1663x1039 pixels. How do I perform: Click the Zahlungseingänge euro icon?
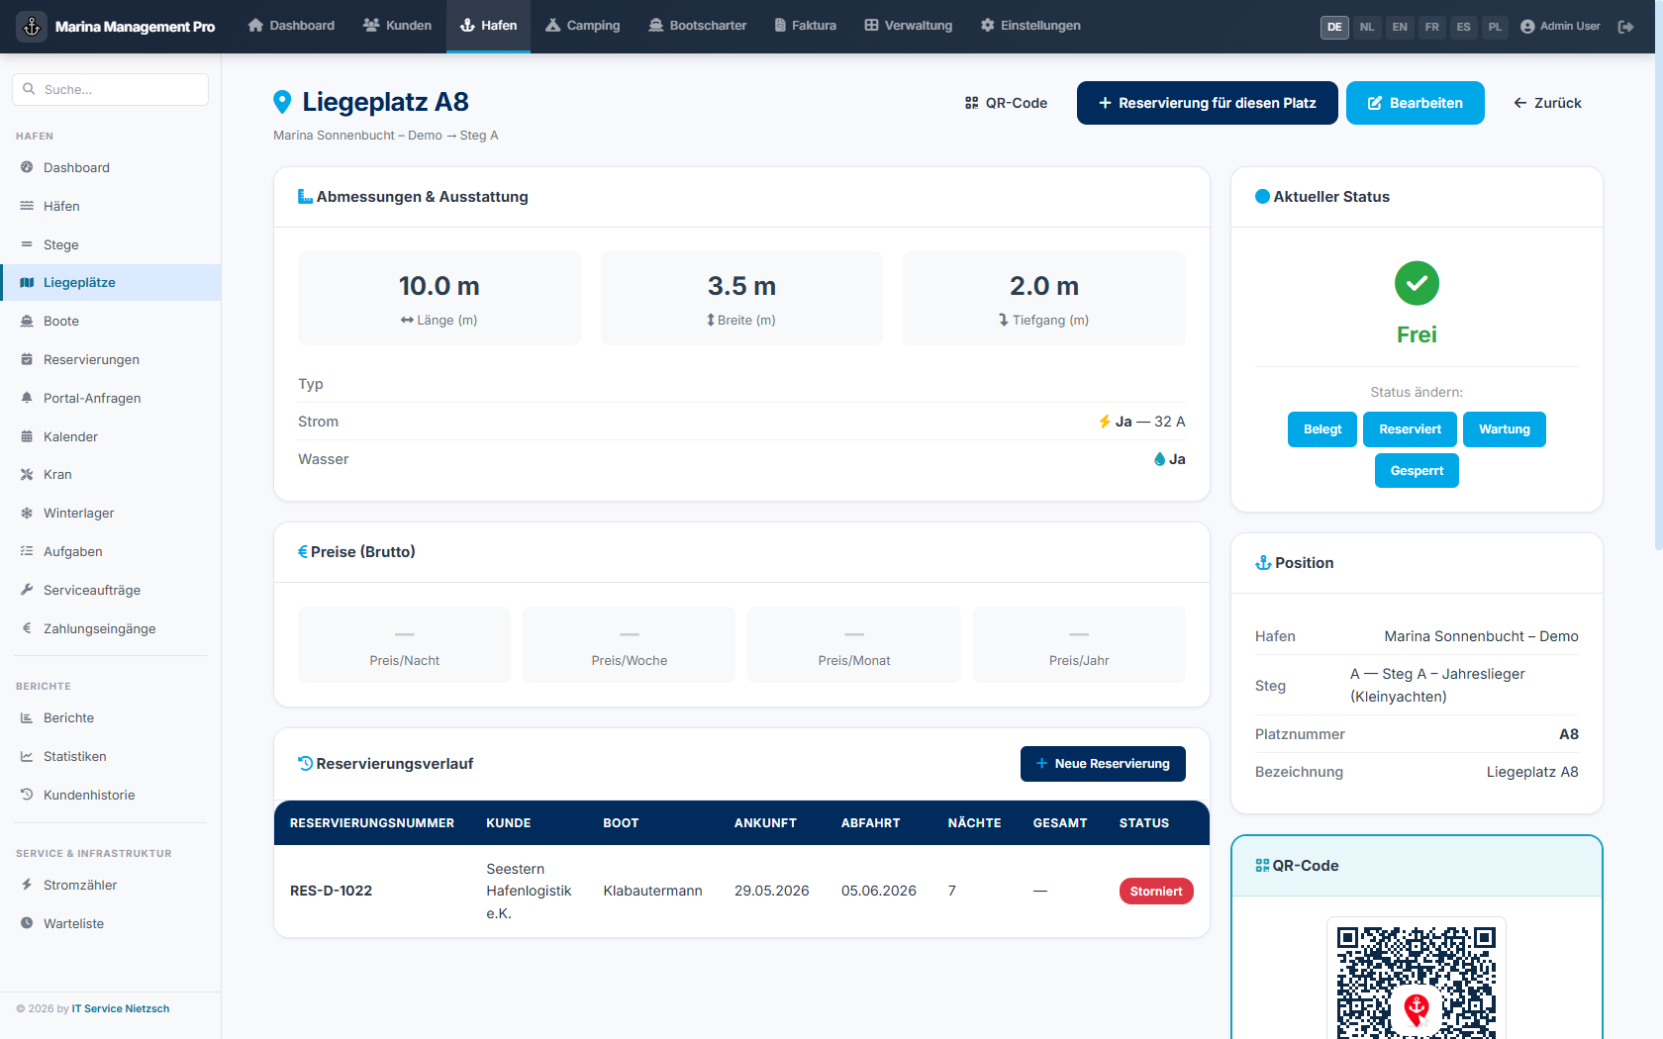(27, 628)
